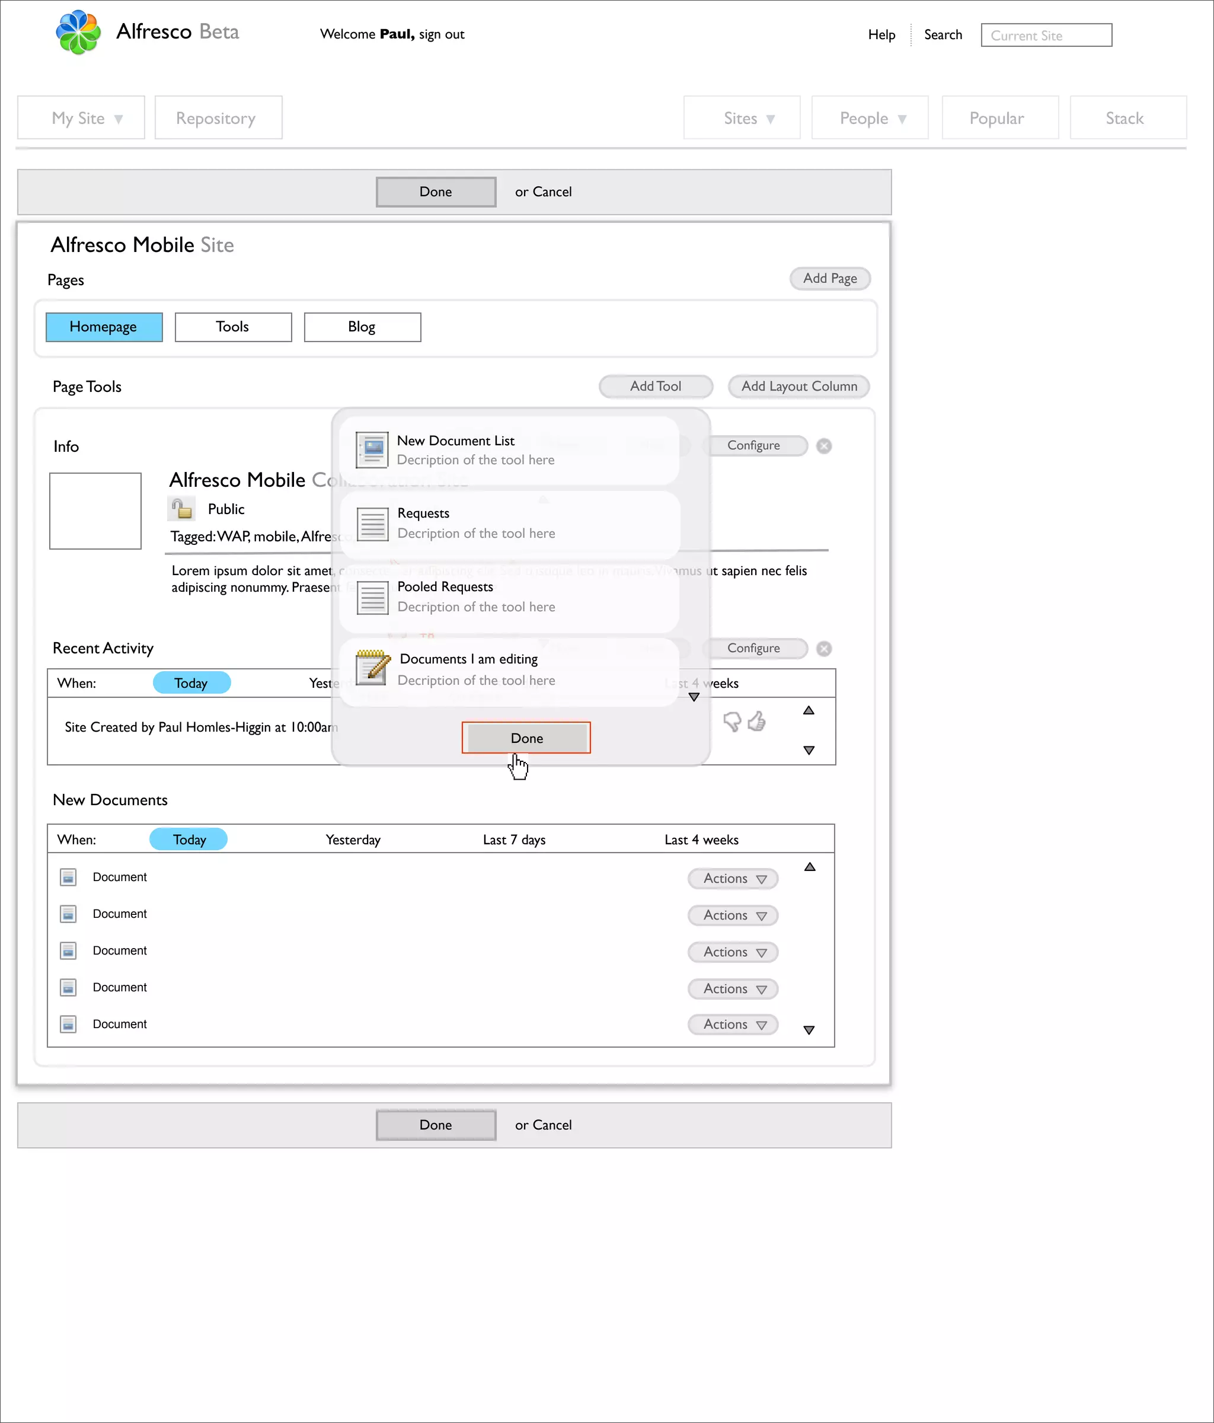The height and width of the screenshot is (1423, 1214).
Task: Switch to the Tools page tab
Action: (x=234, y=327)
